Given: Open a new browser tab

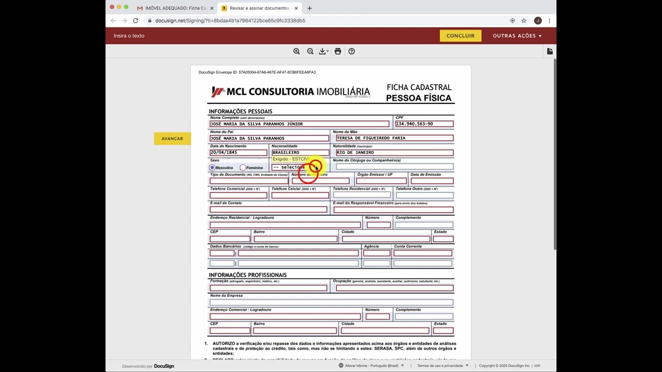Looking at the screenshot, I should click(309, 8).
